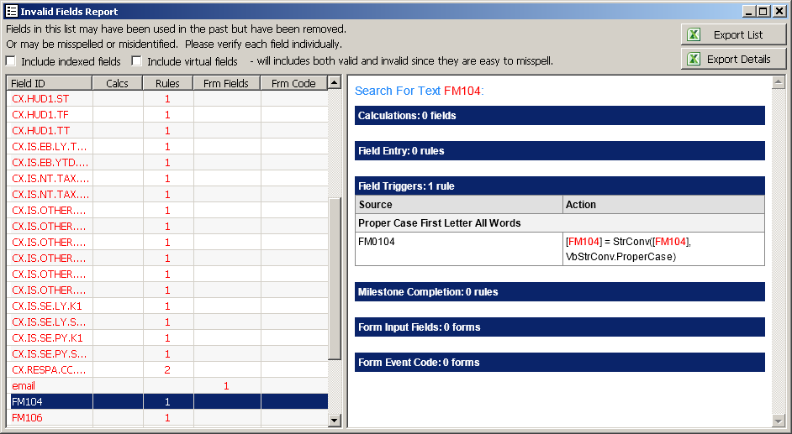792x434 pixels.
Task: Select CX.HUD1.ST row
Action: [167, 99]
